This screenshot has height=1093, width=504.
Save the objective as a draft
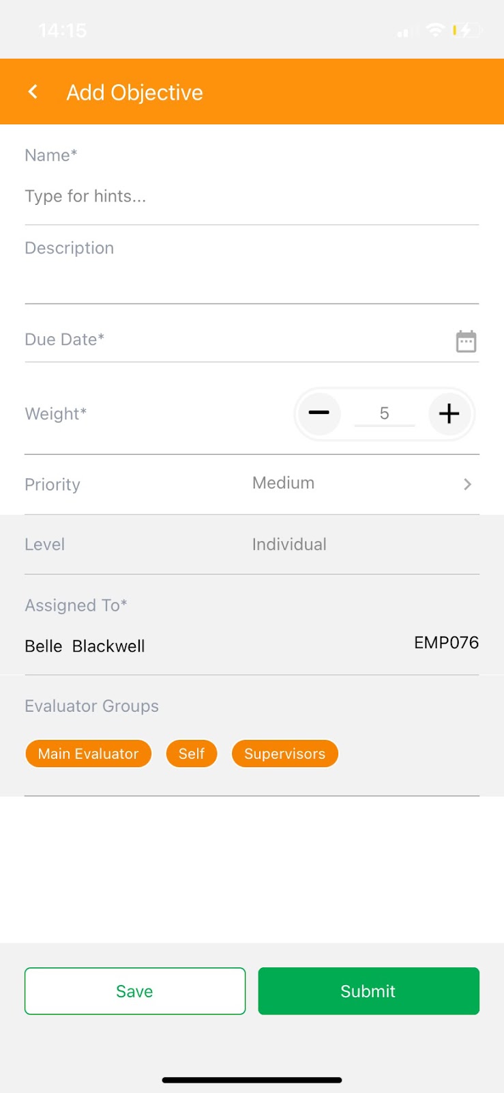(134, 991)
